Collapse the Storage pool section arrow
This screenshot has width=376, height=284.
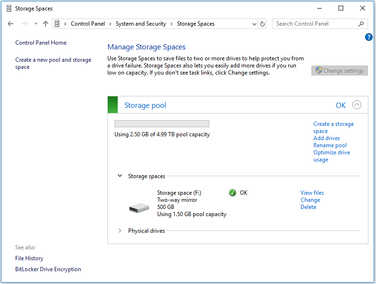tap(357, 105)
